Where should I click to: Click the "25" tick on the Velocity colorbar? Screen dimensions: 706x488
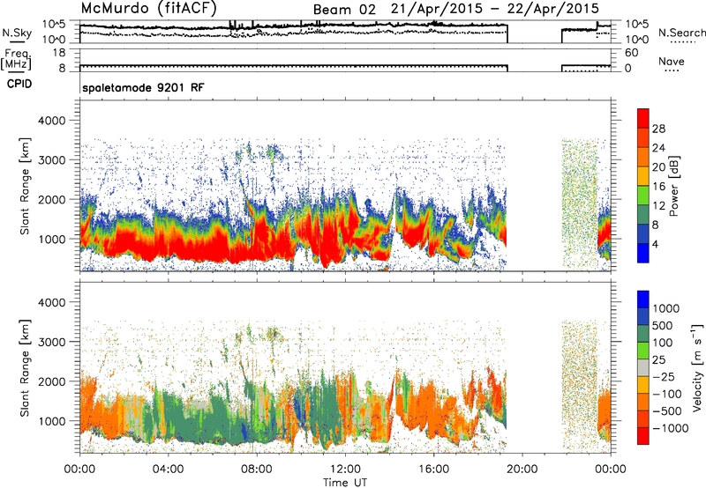click(659, 359)
